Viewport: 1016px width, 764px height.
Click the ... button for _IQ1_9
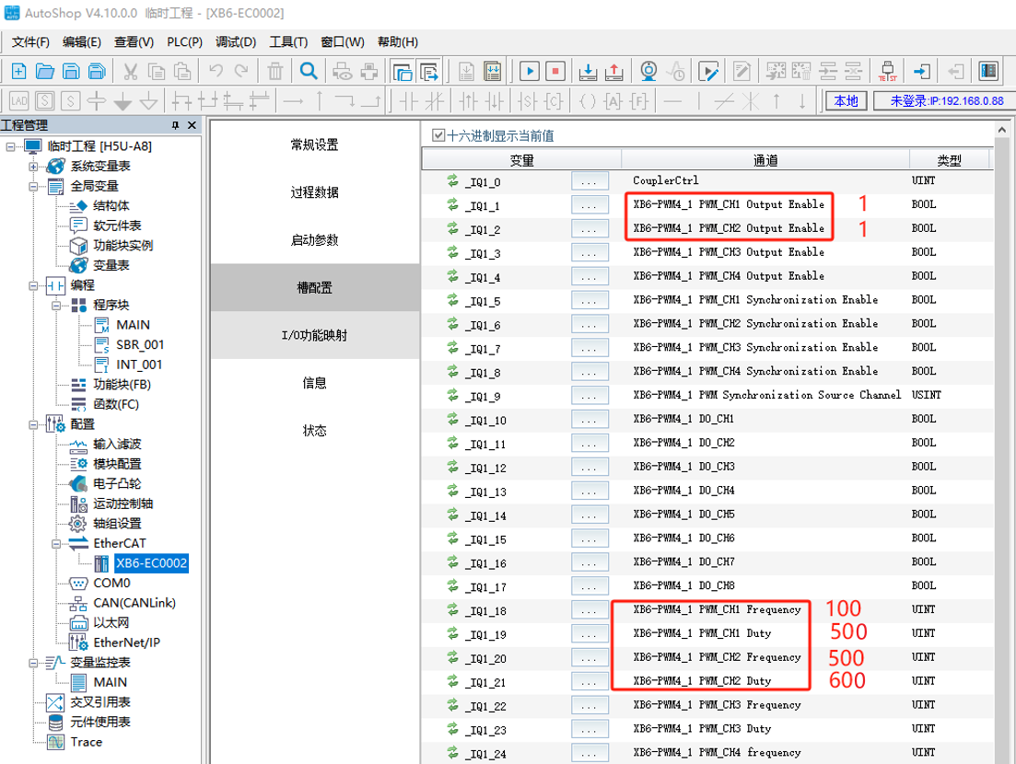click(x=590, y=396)
